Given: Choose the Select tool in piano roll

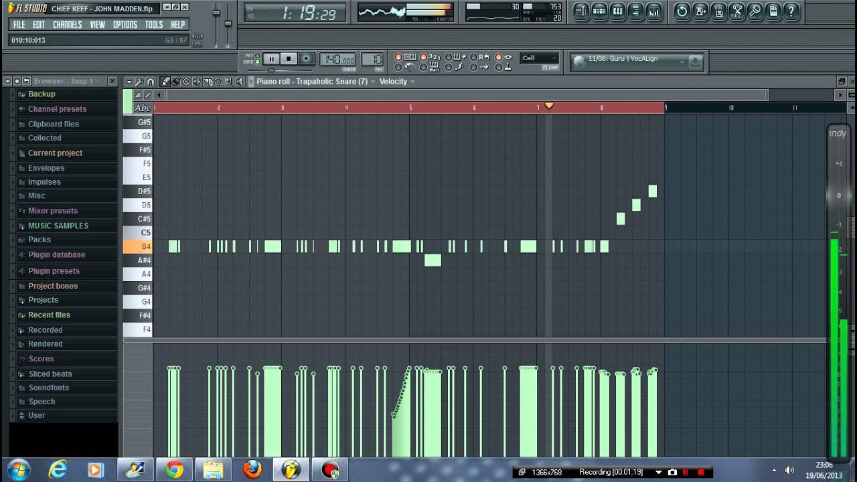Looking at the screenshot, I should 218,82.
